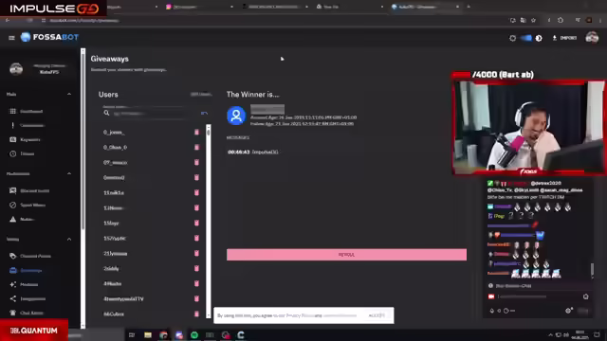Click the users list scrollbar
Screen dimensions: 607x341
[209, 221]
